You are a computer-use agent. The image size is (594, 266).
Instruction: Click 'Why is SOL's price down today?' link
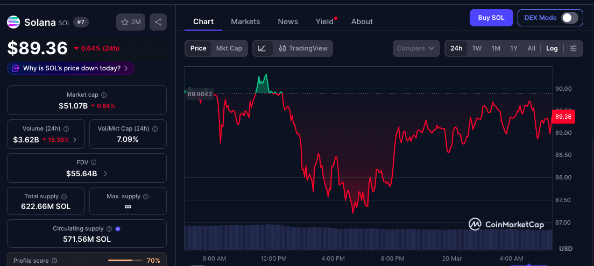(72, 68)
